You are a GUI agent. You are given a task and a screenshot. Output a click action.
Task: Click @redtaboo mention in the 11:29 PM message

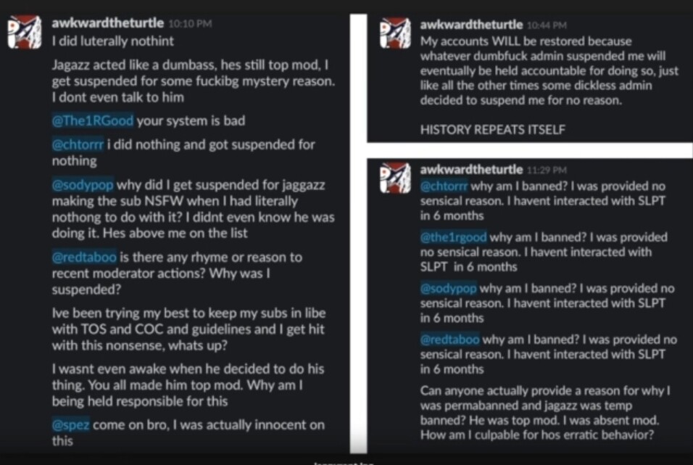pyautogui.click(x=449, y=340)
